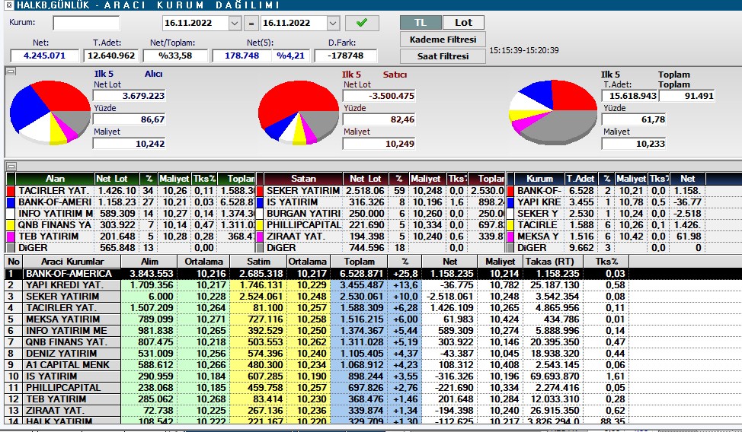The height and width of the screenshot is (432, 742).
Task: Click blue swatch beside BANK-OF-AMERI buyer
Action: click(x=11, y=202)
